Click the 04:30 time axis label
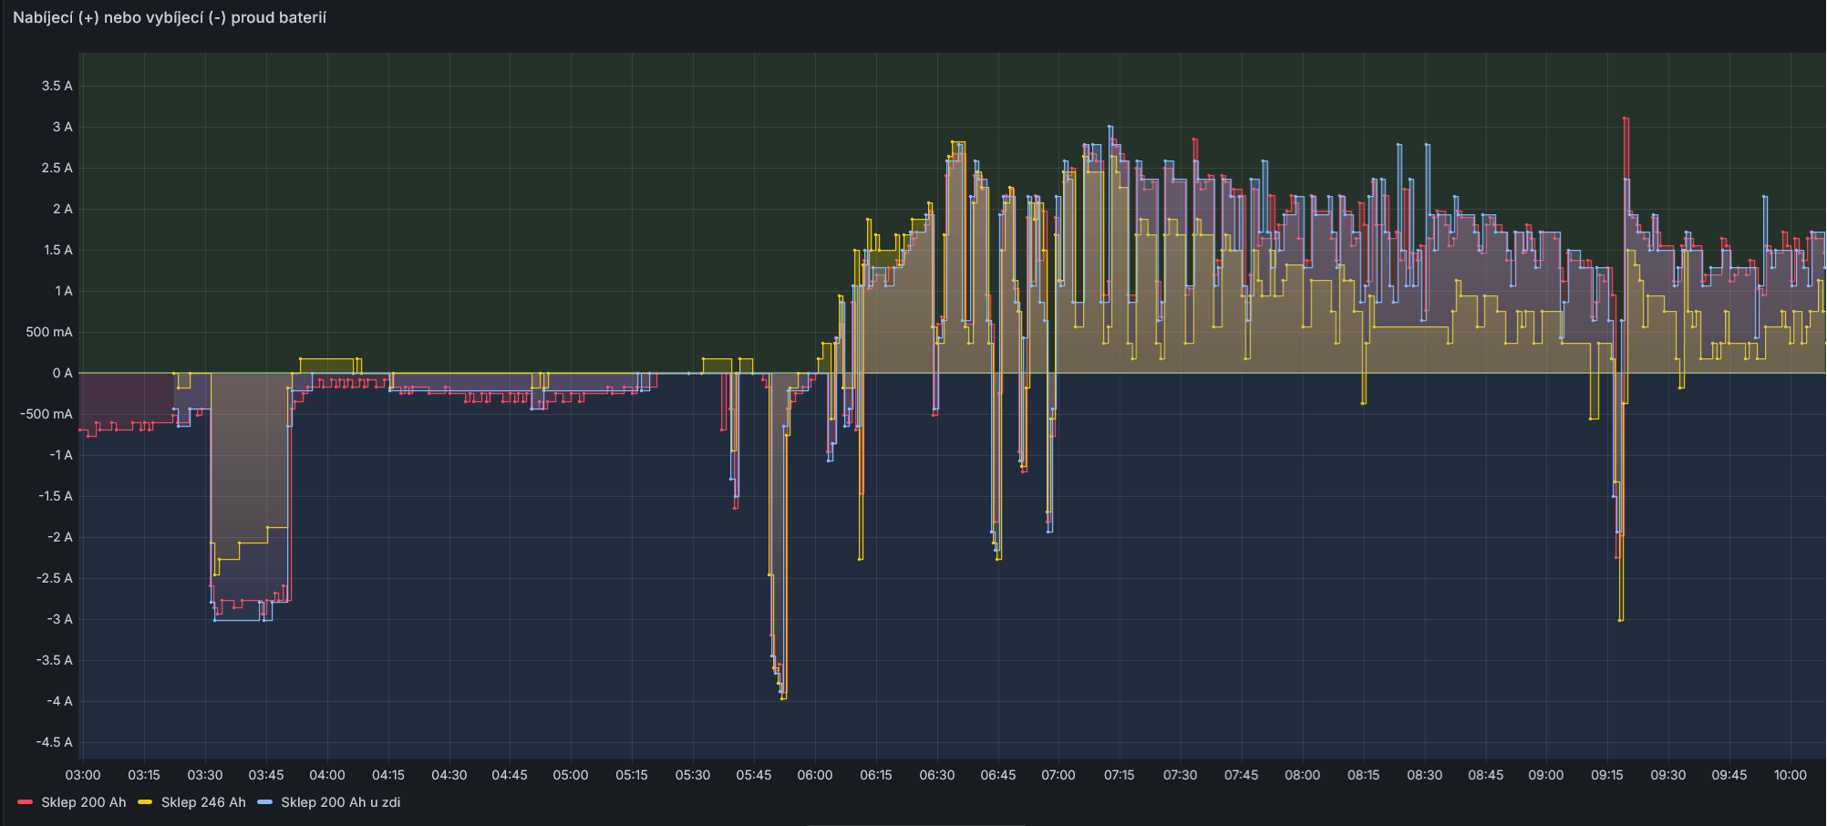 click(449, 775)
